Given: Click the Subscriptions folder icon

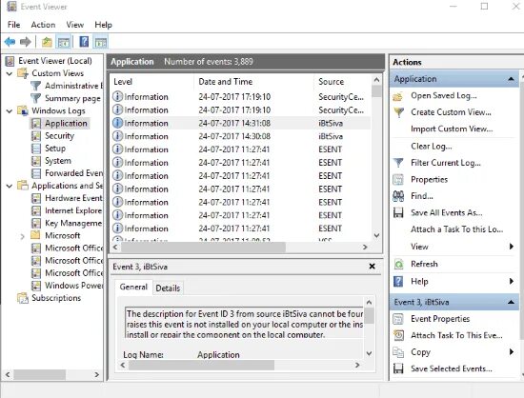Looking at the screenshot, I should [x=23, y=298].
